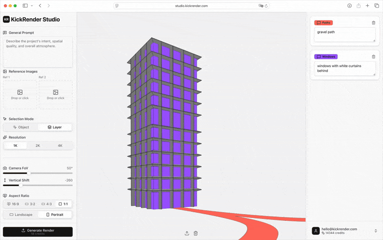Click the KR logo icon
The height and width of the screenshot is (240, 383).
click(6, 19)
